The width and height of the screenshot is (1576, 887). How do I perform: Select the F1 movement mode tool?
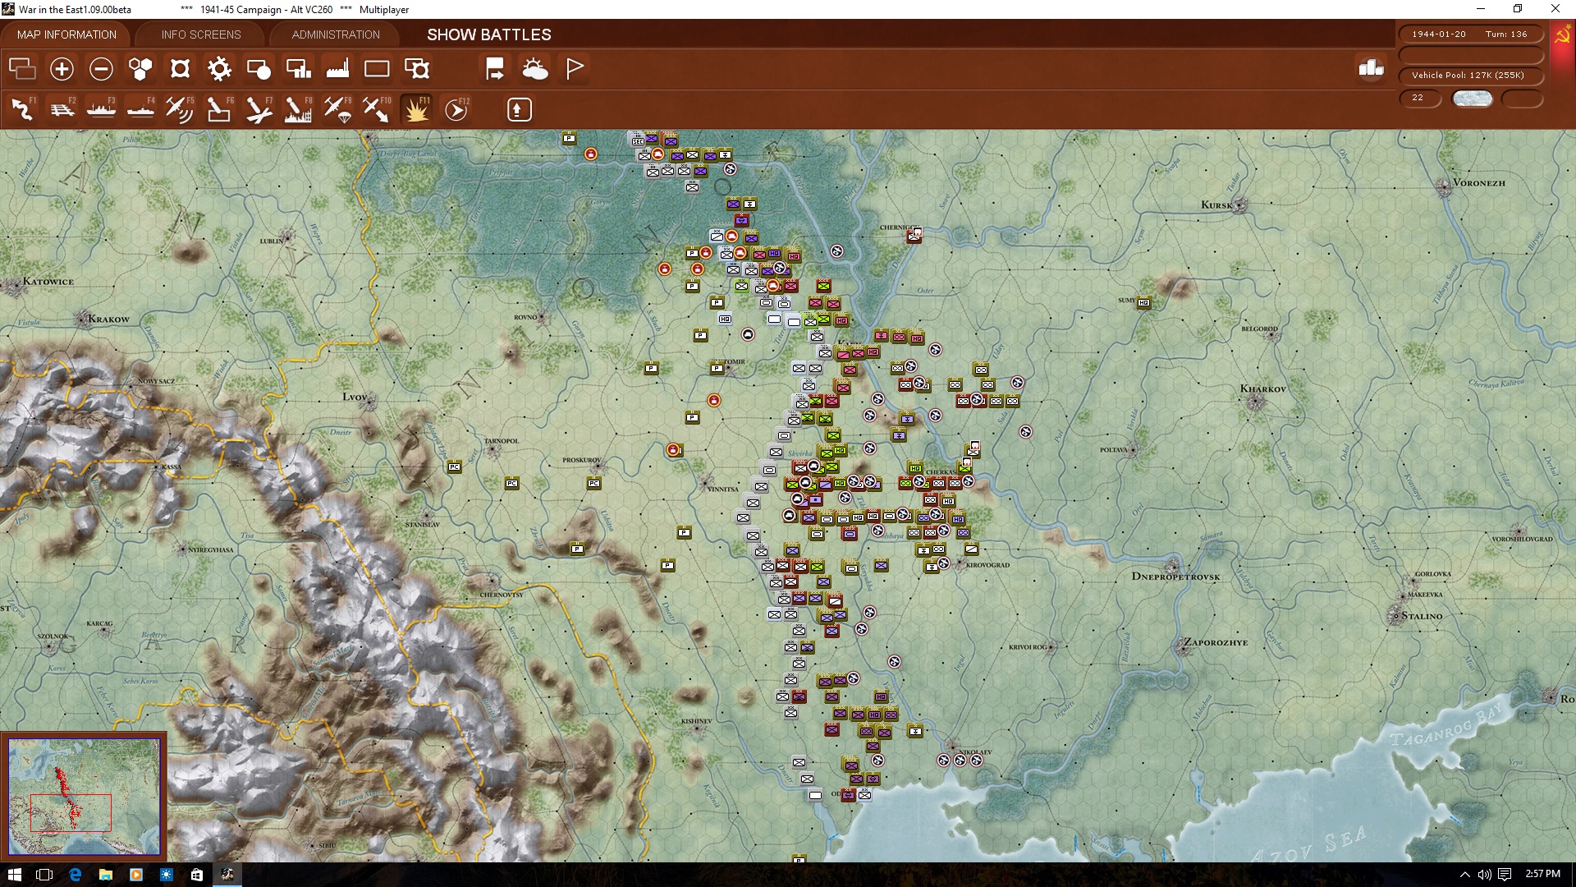(22, 108)
